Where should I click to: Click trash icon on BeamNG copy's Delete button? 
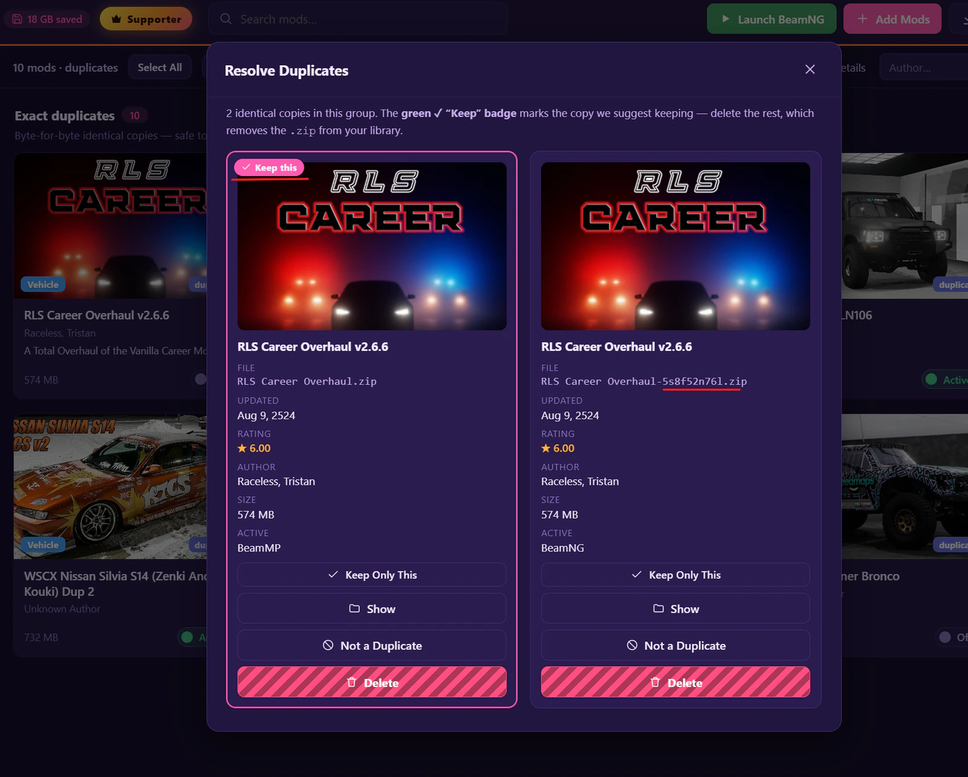[655, 682]
